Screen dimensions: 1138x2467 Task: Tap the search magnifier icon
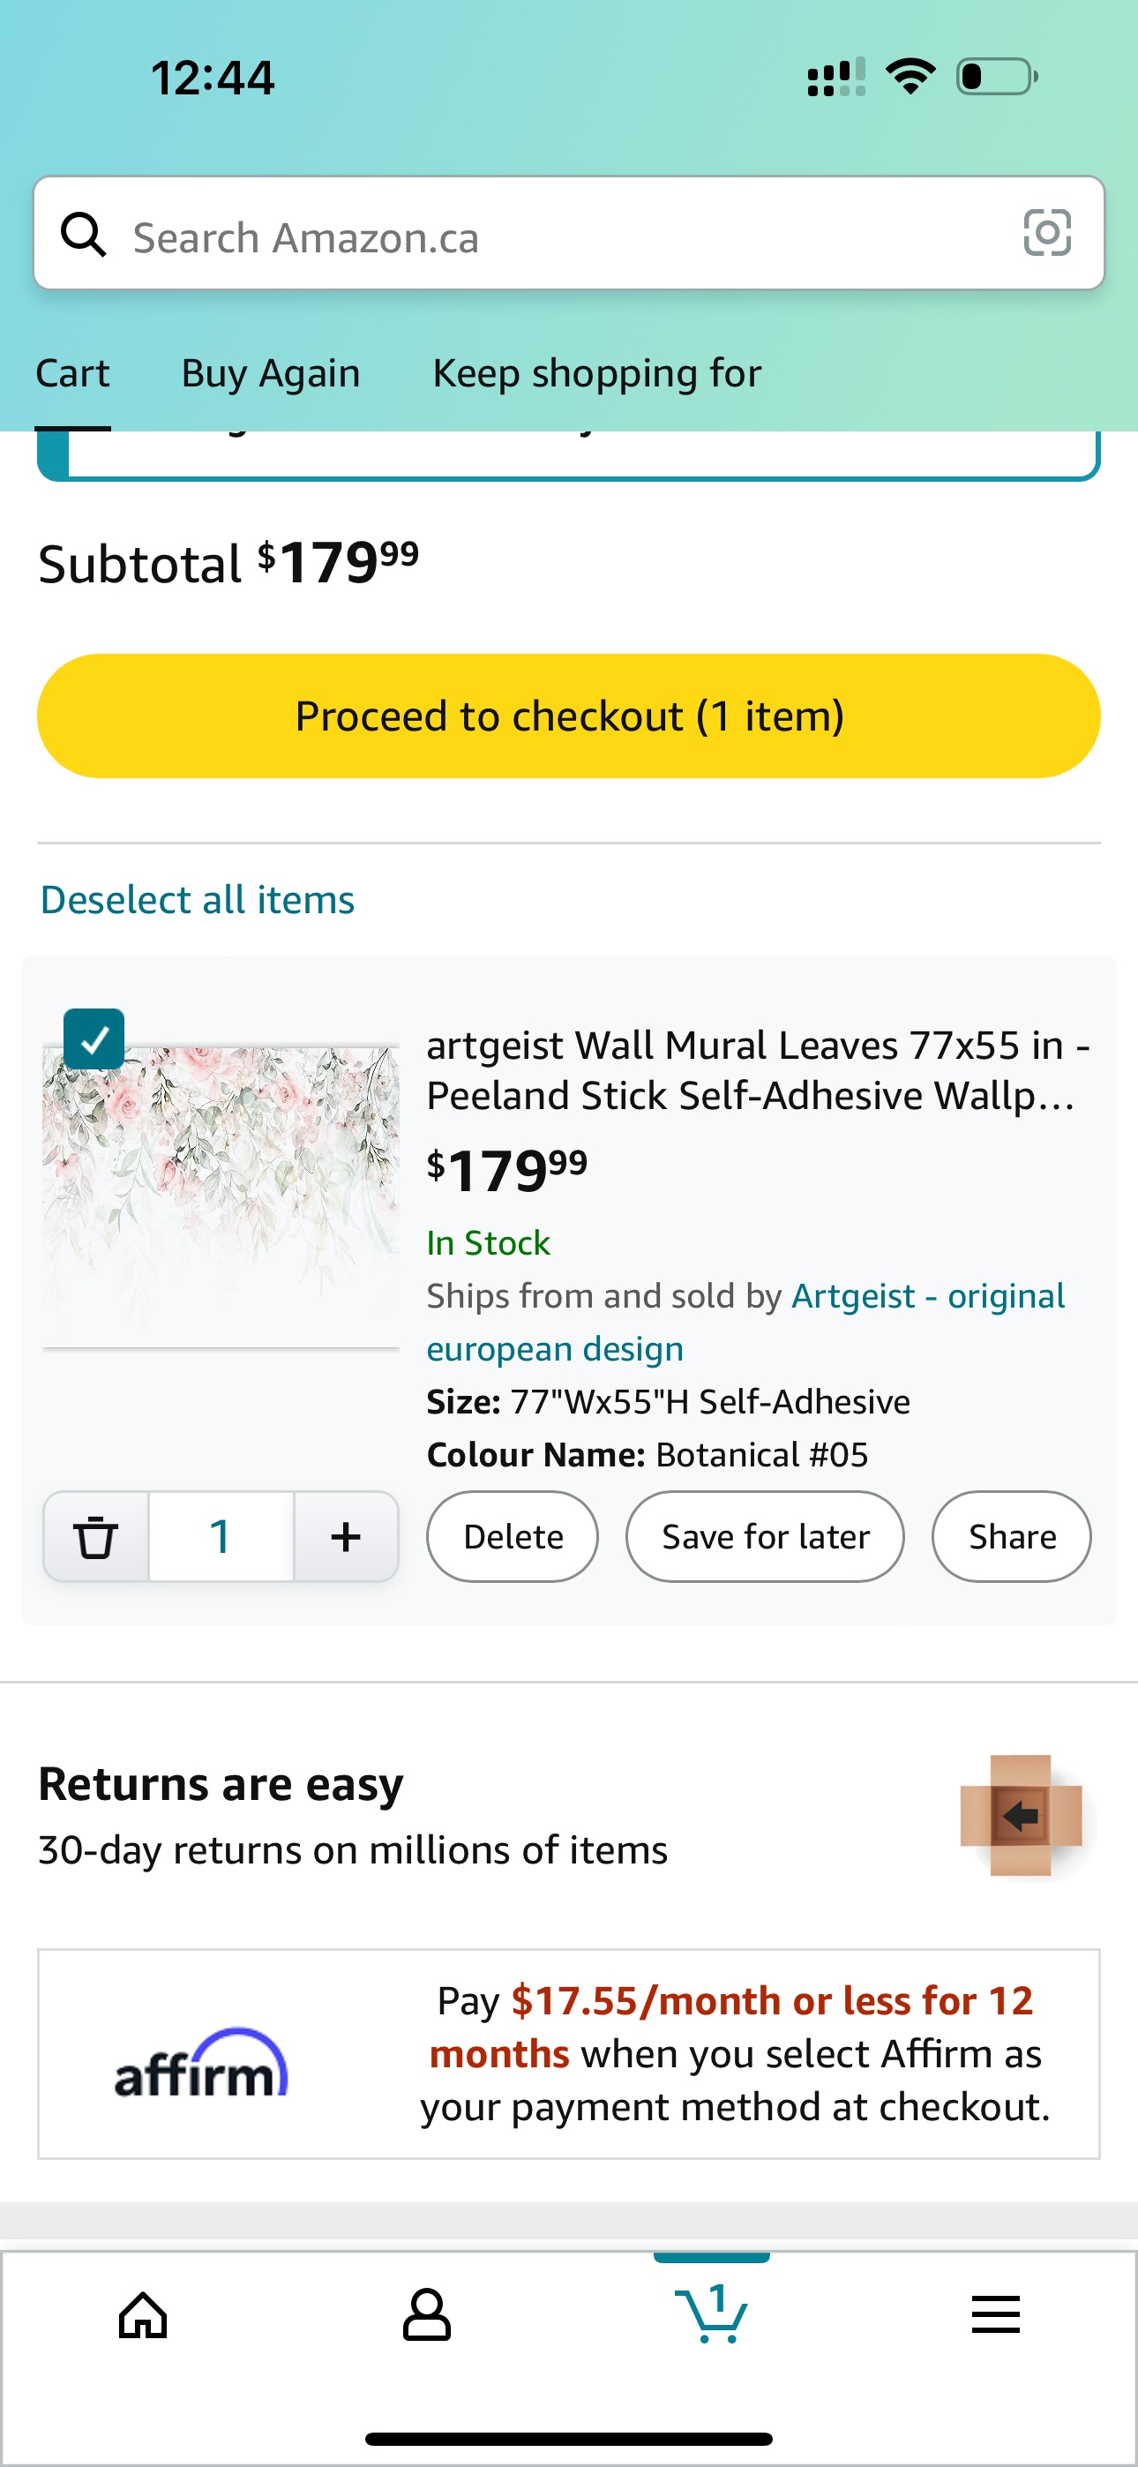[x=85, y=235]
